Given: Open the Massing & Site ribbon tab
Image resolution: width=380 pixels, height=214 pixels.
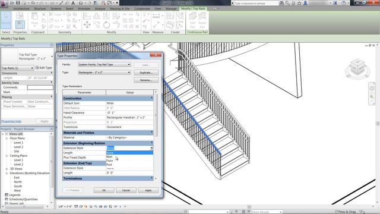Looking at the screenshot, I should pos(119,8).
